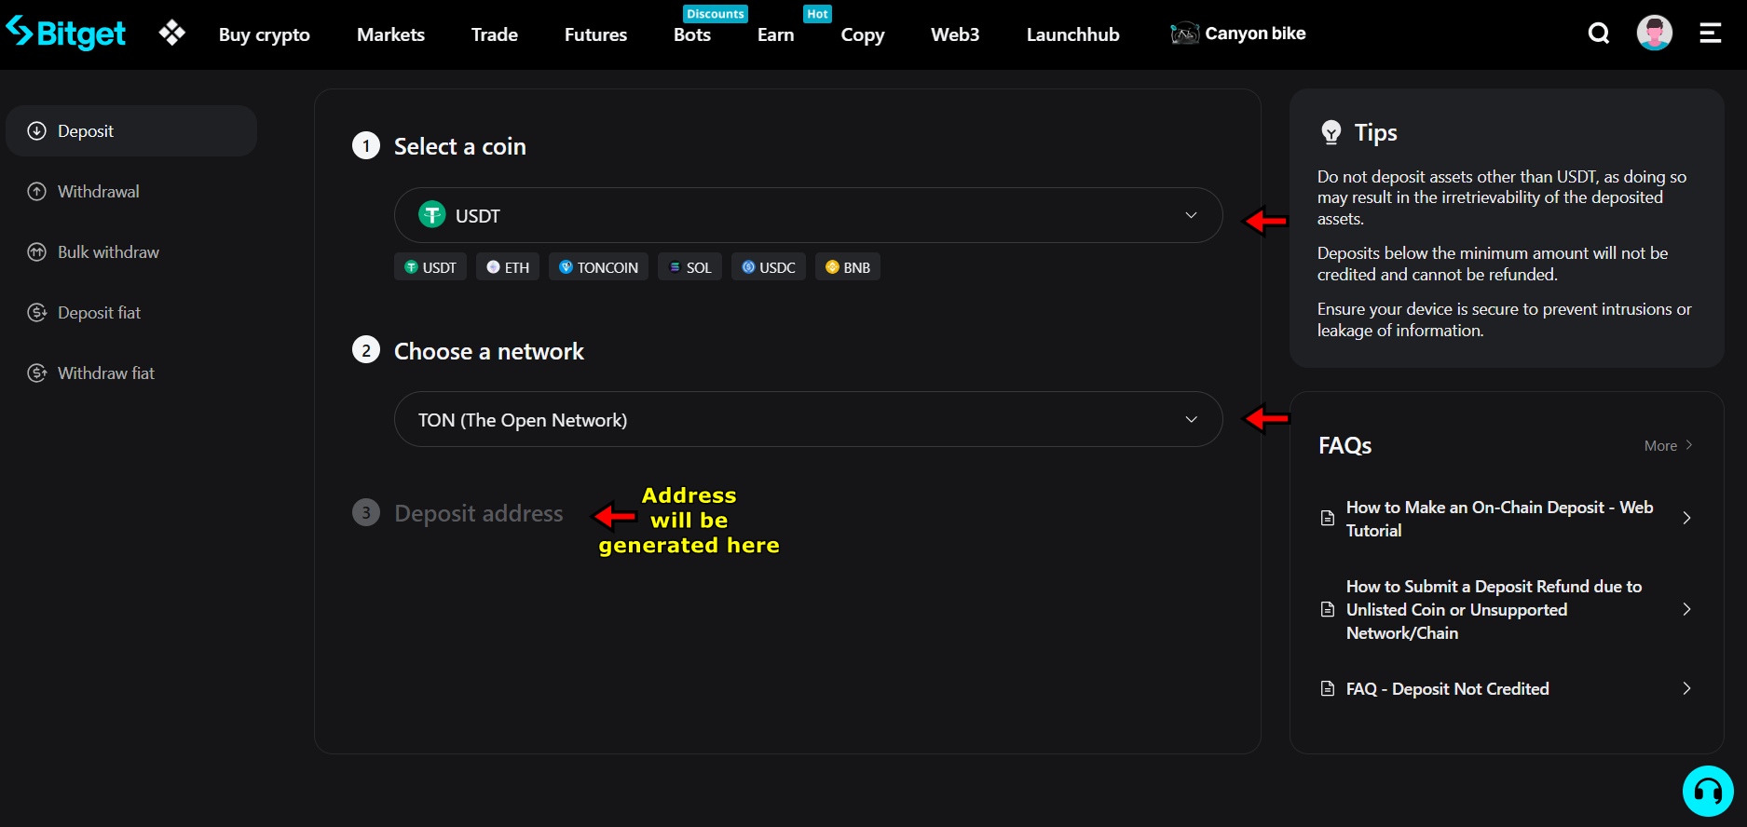Select Deposit in the sidebar

tap(131, 131)
